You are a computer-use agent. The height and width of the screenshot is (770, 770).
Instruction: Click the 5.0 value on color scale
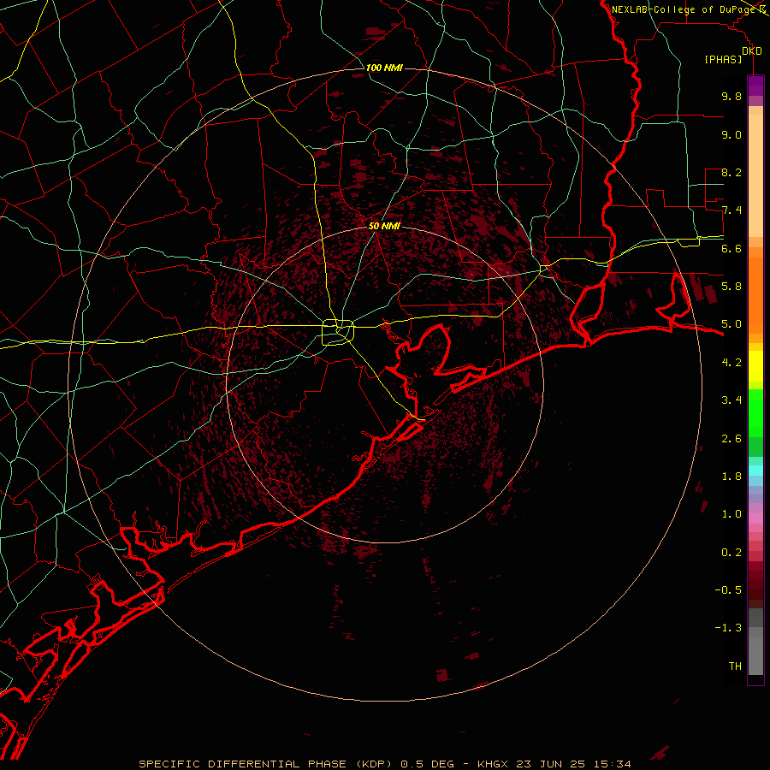(x=731, y=324)
